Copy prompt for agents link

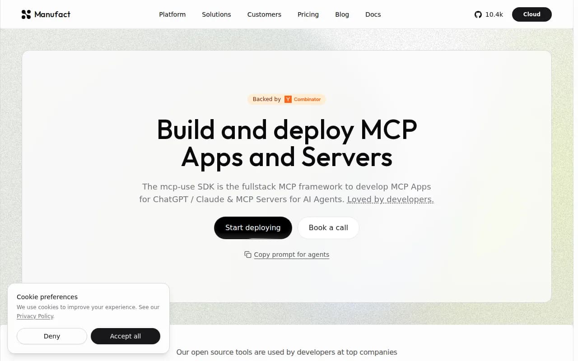pos(292,255)
